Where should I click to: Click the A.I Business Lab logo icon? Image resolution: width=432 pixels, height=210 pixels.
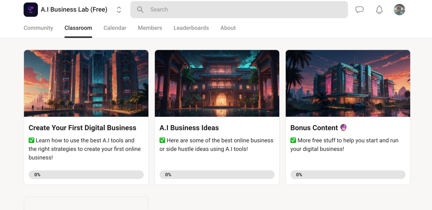point(31,10)
